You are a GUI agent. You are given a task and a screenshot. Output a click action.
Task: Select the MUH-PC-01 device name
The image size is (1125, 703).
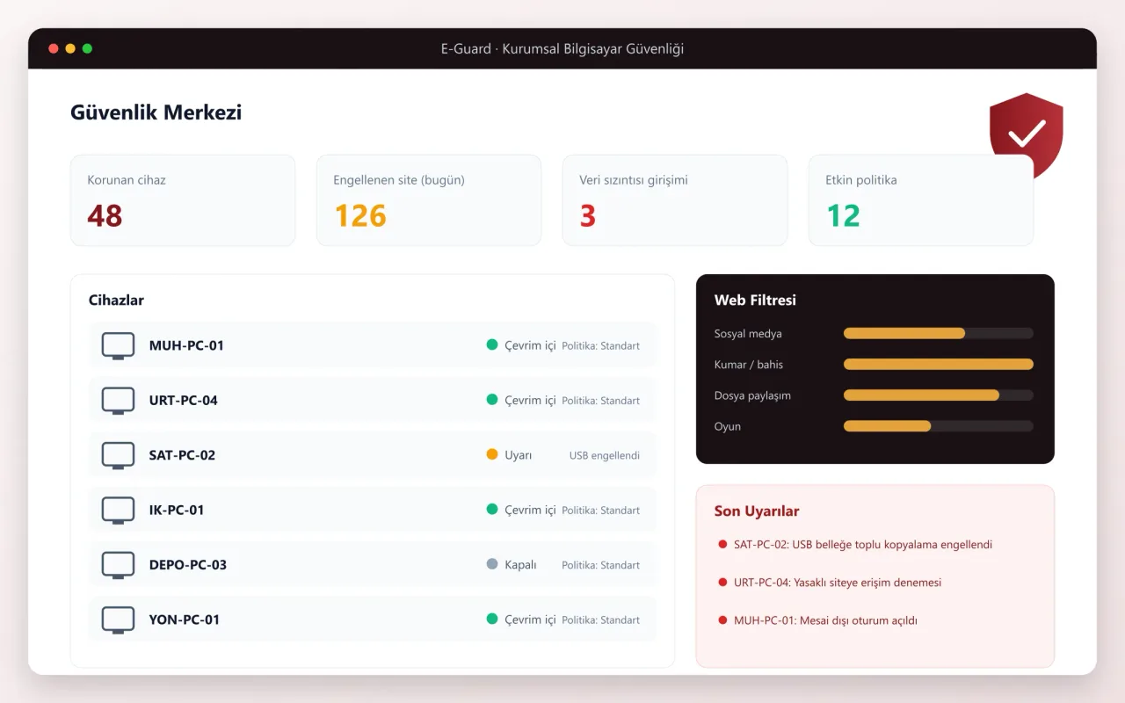pos(186,345)
